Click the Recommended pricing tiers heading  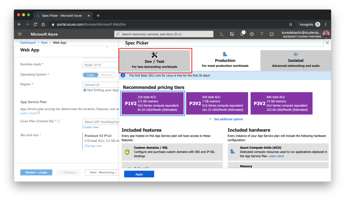pyautogui.click(x=154, y=87)
